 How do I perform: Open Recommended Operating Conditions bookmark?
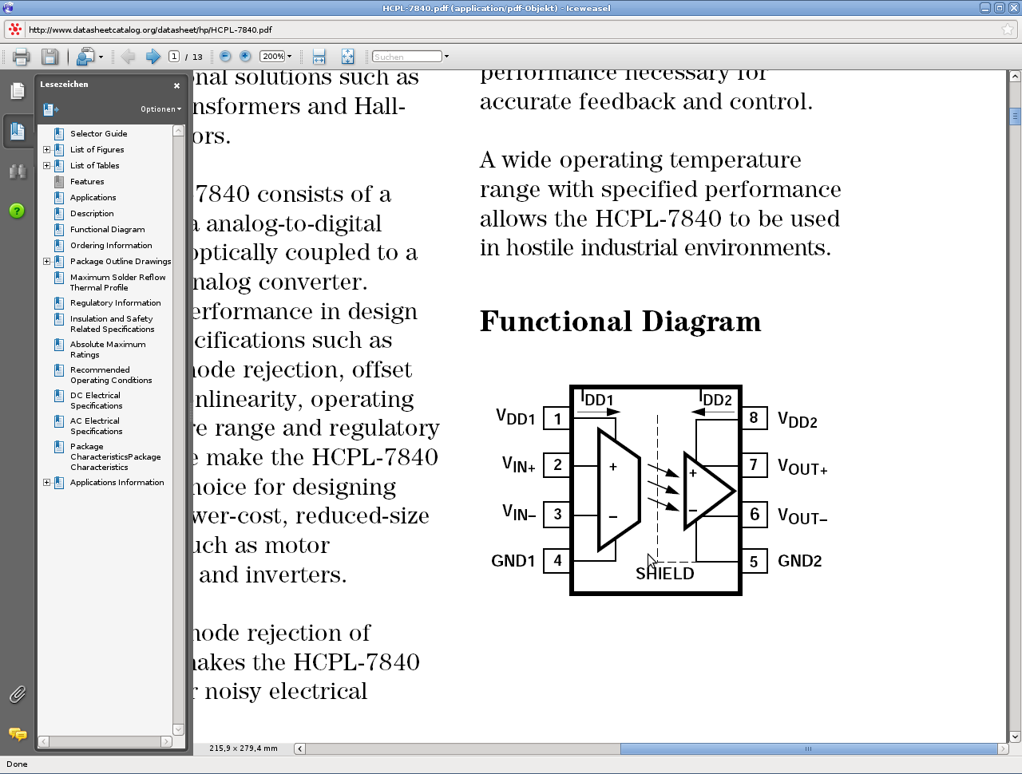(111, 375)
